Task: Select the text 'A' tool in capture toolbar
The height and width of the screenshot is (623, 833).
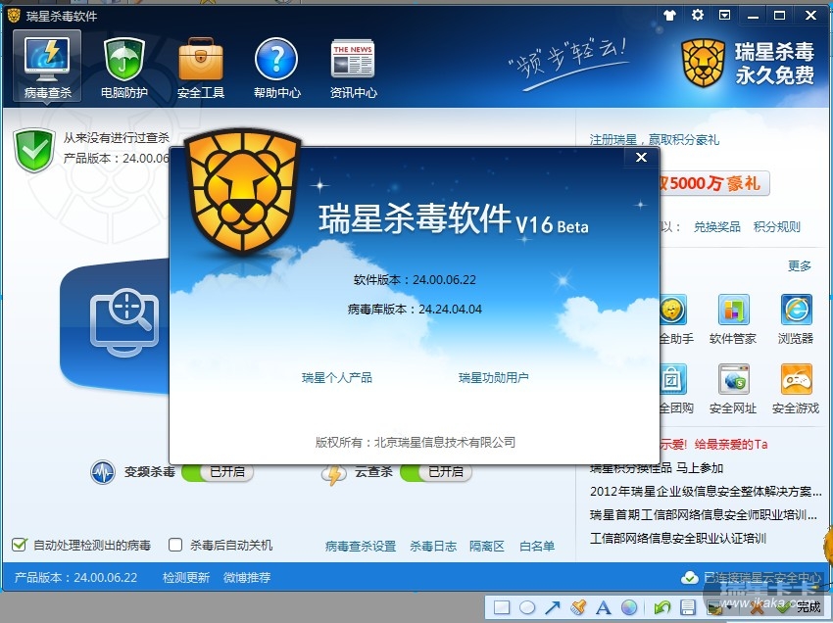Action: pyautogui.click(x=603, y=607)
